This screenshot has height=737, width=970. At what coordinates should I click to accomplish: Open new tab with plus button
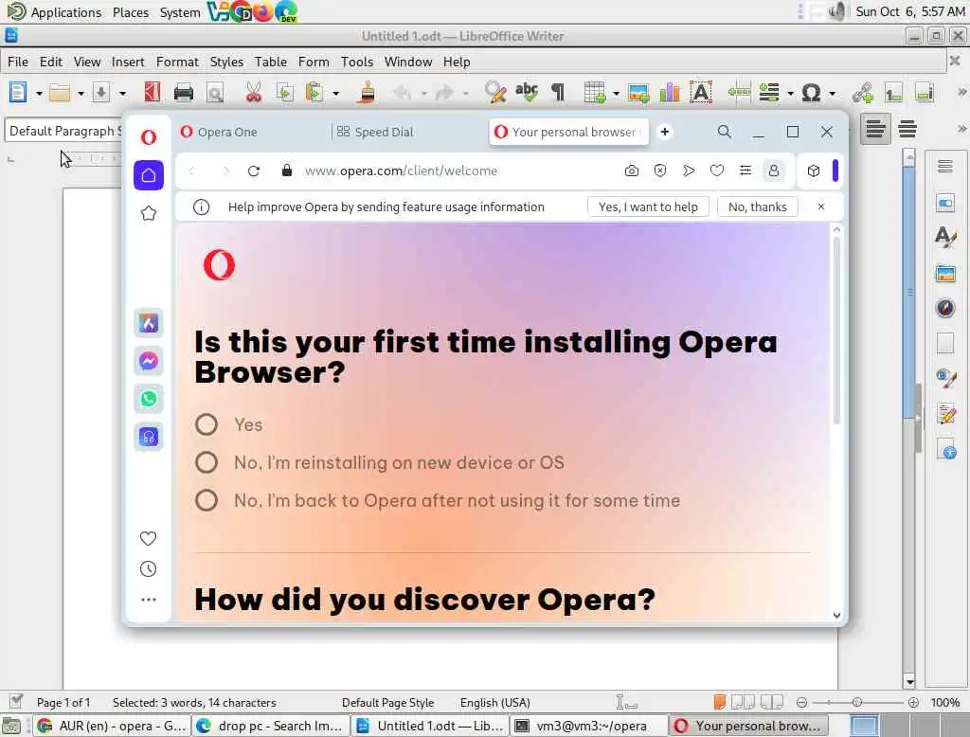665,132
